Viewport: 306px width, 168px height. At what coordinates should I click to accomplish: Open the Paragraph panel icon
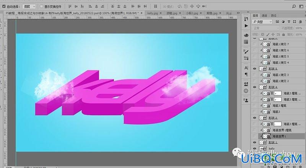coord(246,74)
